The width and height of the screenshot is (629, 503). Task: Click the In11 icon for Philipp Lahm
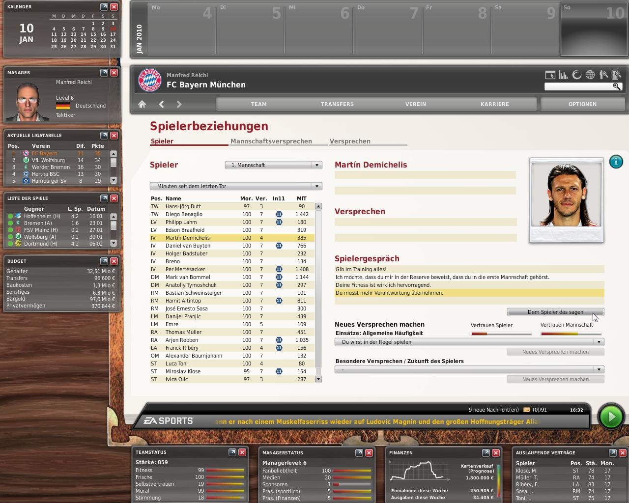click(279, 222)
